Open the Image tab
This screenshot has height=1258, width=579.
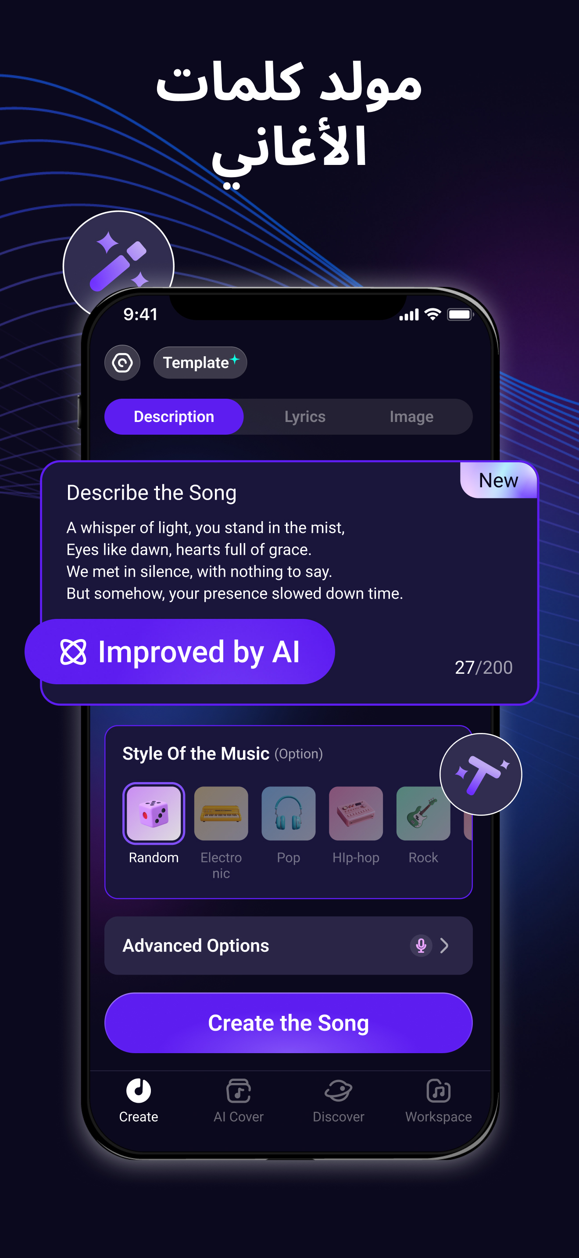[x=411, y=417]
